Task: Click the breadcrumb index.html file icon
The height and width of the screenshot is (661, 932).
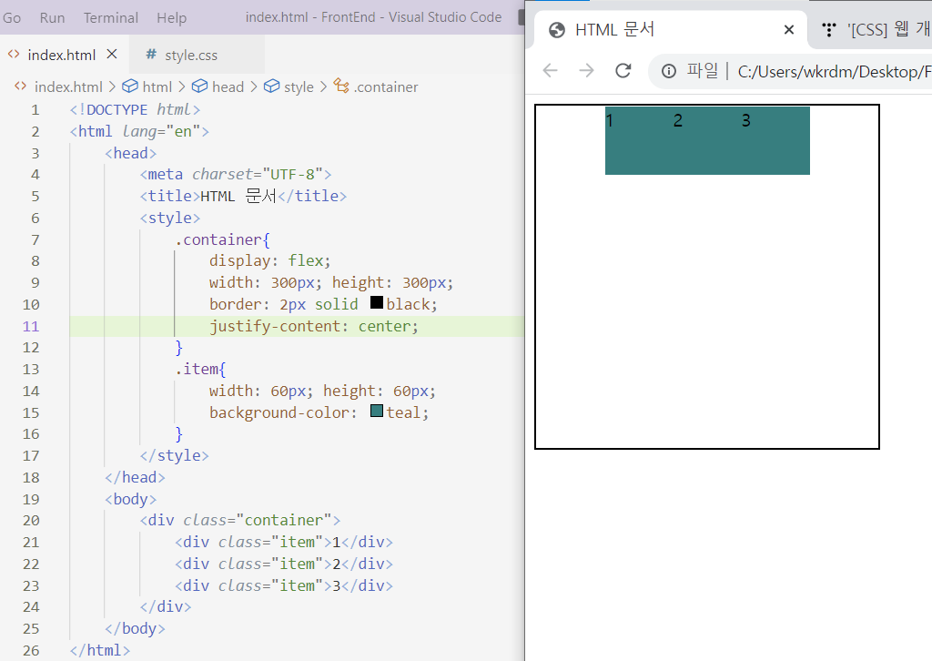Action: [20, 86]
